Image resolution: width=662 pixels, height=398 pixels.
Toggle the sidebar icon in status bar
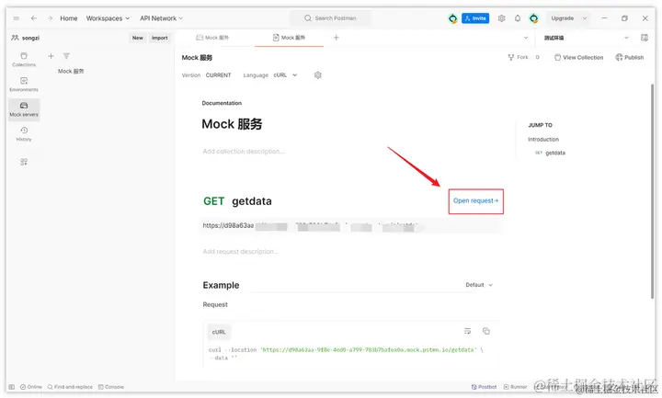click(12, 387)
